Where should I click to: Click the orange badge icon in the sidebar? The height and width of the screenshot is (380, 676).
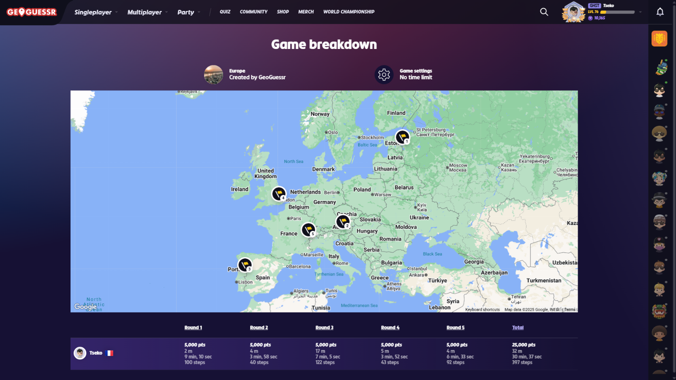pyautogui.click(x=659, y=39)
